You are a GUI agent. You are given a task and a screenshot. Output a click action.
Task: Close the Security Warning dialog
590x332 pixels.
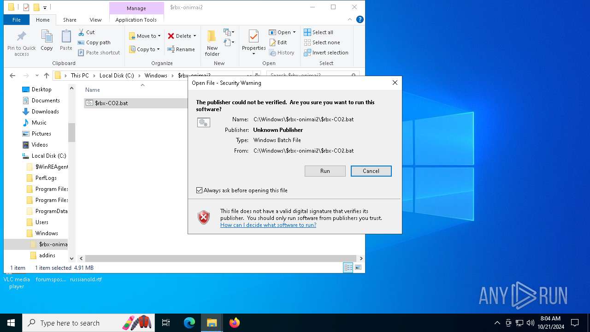[x=395, y=83]
